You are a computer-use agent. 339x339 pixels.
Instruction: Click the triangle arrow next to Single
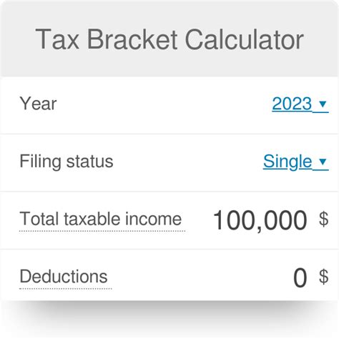[323, 162]
